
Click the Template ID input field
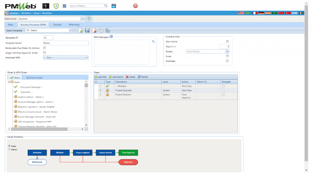(48, 38)
